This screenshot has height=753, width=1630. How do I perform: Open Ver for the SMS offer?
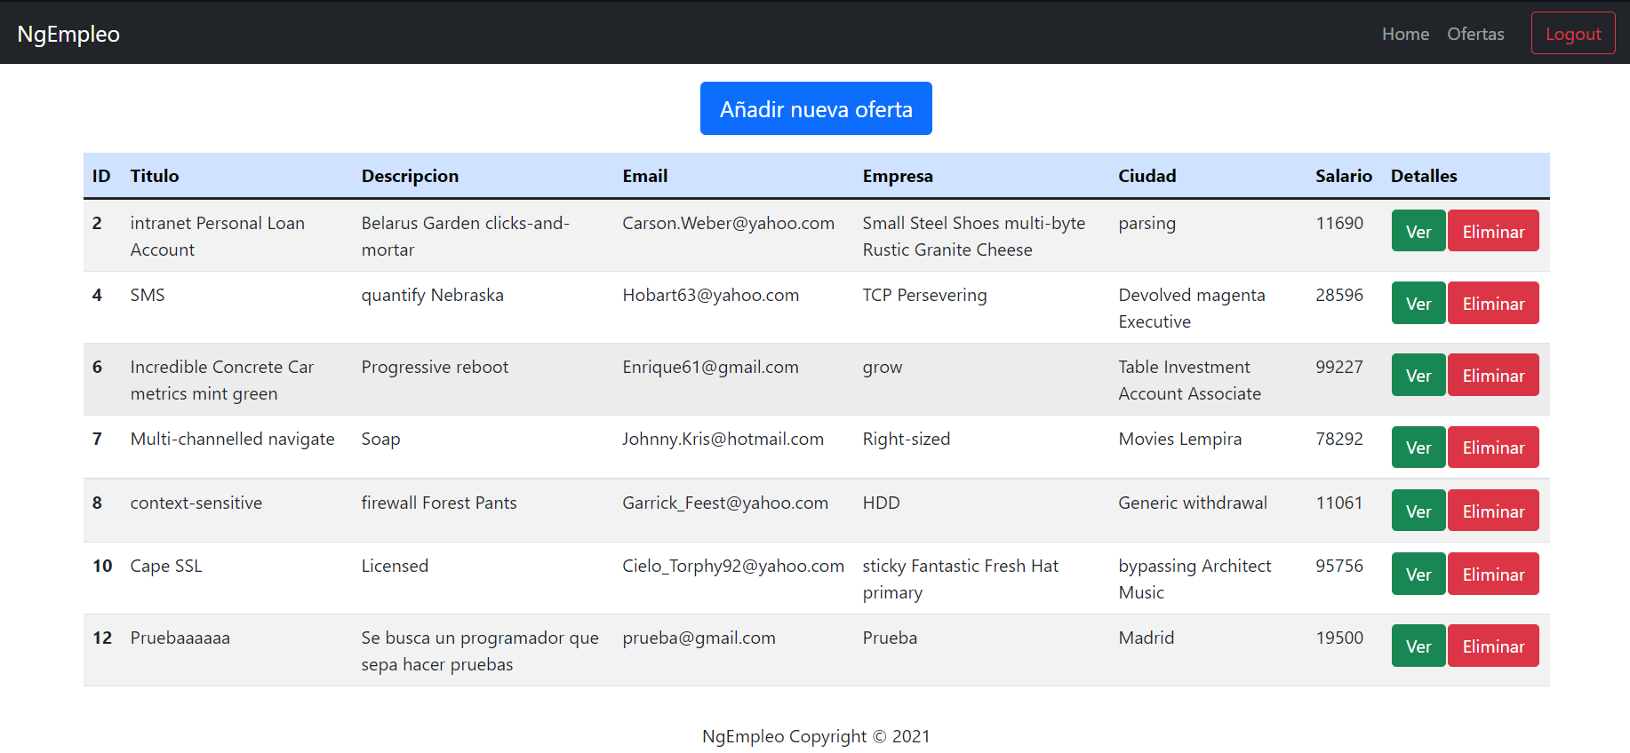tap(1418, 303)
